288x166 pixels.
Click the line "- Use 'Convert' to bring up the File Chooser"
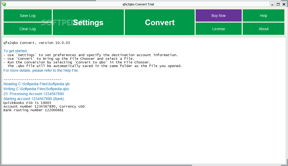click(x=68, y=58)
